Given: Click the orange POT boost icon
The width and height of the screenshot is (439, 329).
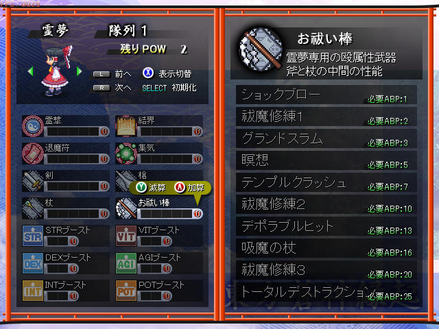Looking at the screenshot, I should (x=126, y=291).
